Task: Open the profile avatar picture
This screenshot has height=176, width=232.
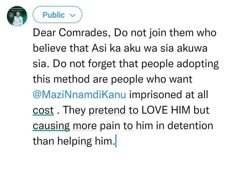Action: [x=17, y=16]
